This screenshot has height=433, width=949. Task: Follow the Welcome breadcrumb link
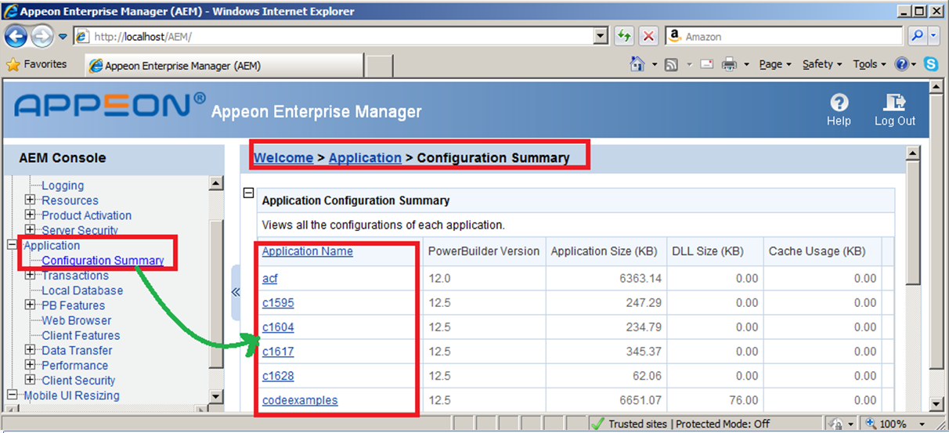click(x=283, y=157)
